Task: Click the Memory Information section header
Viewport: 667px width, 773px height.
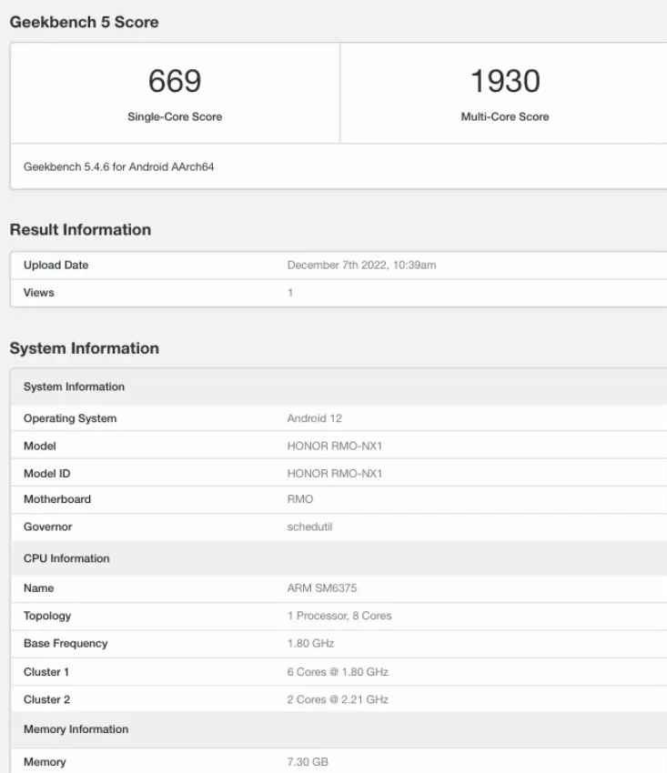Action: tap(339, 729)
